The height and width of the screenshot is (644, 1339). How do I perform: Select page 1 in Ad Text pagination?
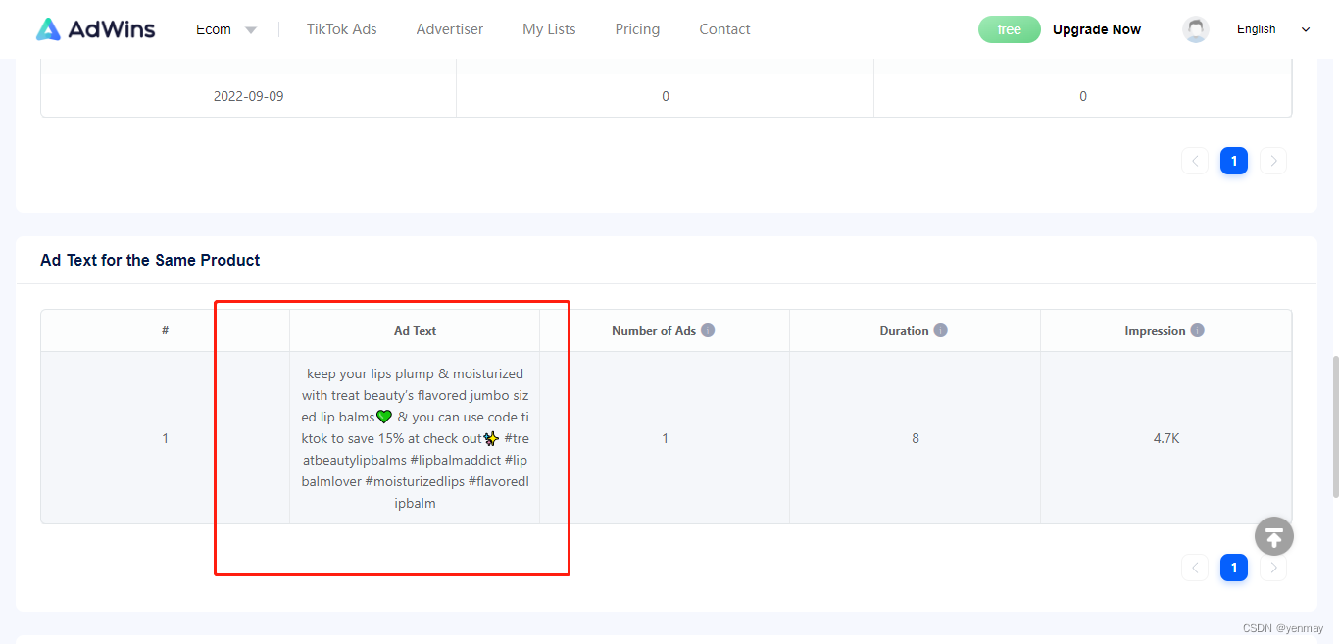[x=1234, y=568]
